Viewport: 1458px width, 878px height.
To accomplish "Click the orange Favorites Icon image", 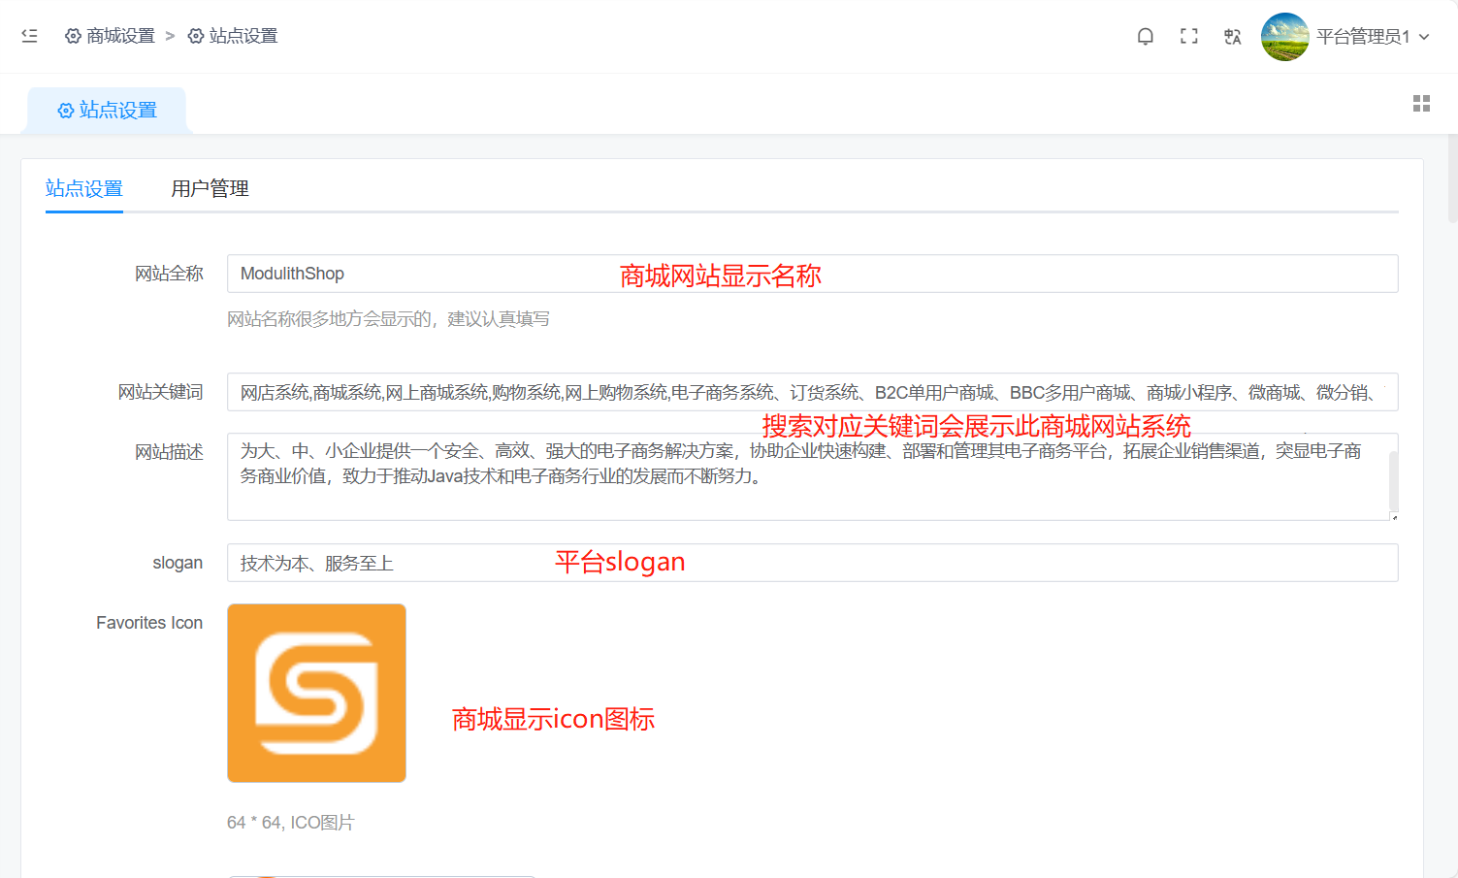I will [316, 693].
